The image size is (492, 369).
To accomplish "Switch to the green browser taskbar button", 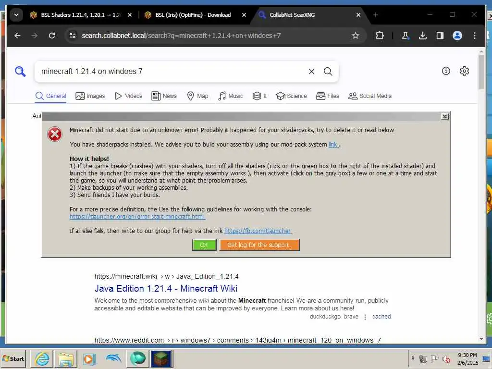I will point(137,358).
